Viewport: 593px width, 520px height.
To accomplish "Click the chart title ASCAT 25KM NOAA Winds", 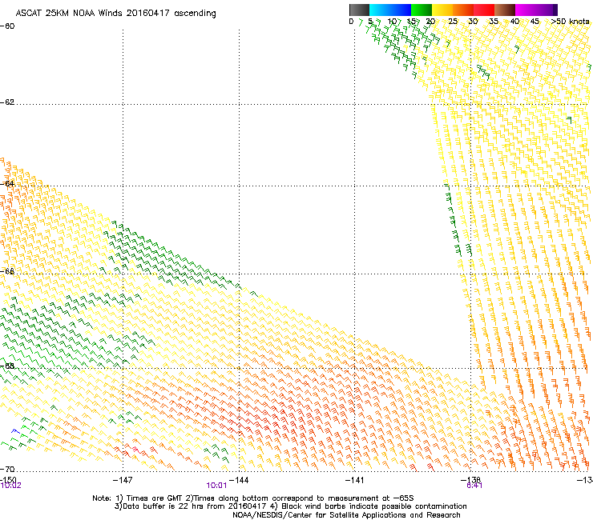I will pos(115,14).
